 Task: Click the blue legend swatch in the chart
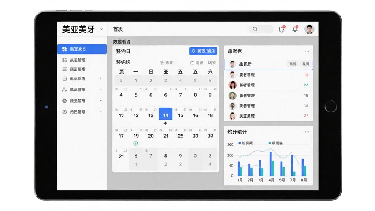click(240, 143)
